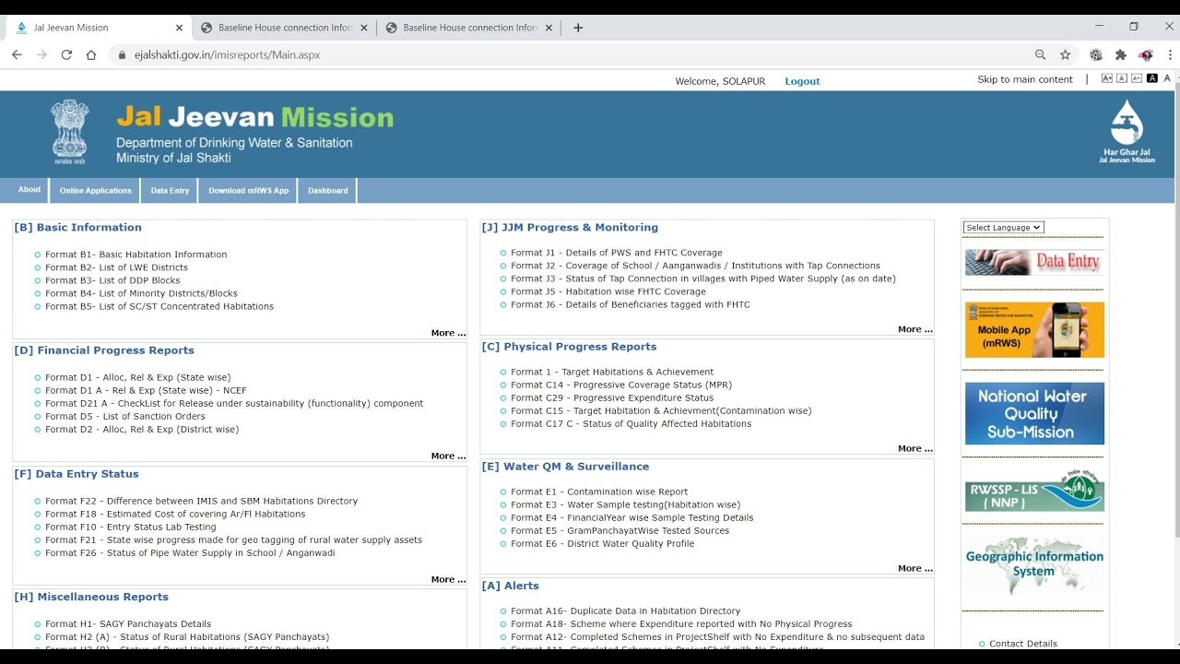
Task: Click the browser back arrow
Action: click(17, 54)
